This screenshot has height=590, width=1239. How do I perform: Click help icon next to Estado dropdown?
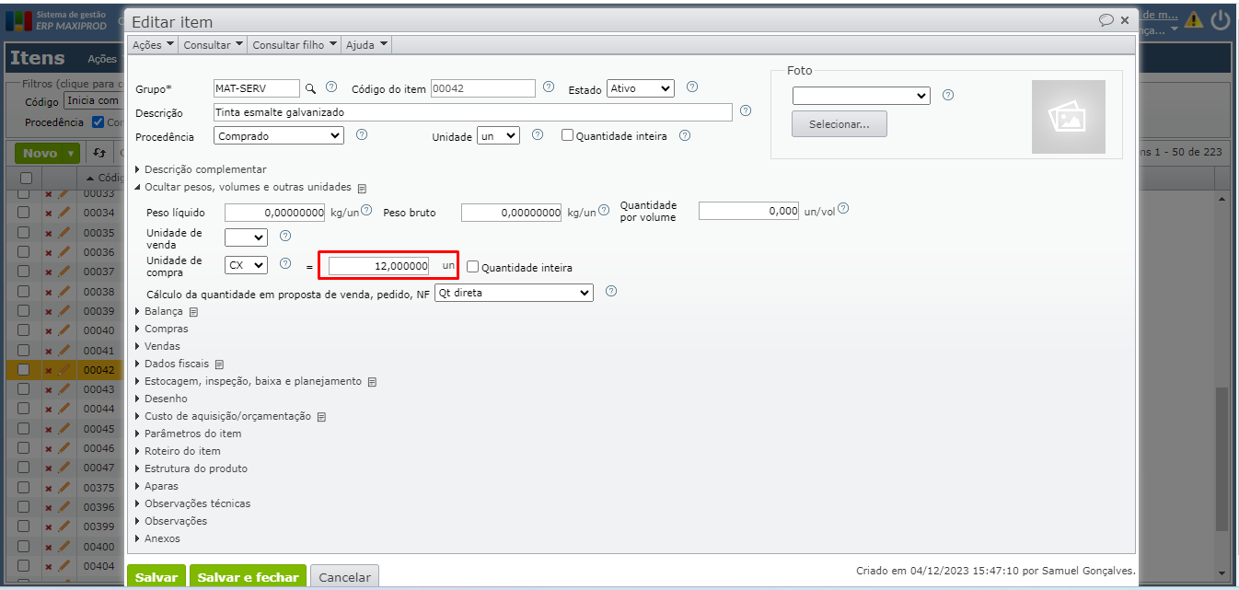coord(692,87)
